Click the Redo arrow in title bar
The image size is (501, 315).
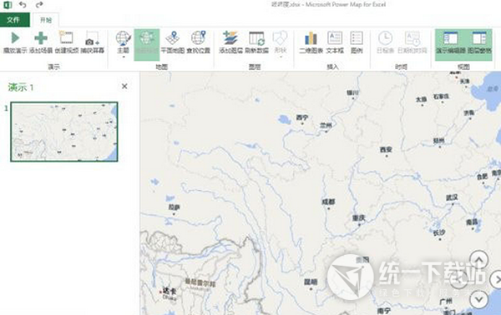pyautogui.click(x=39, y=4)
